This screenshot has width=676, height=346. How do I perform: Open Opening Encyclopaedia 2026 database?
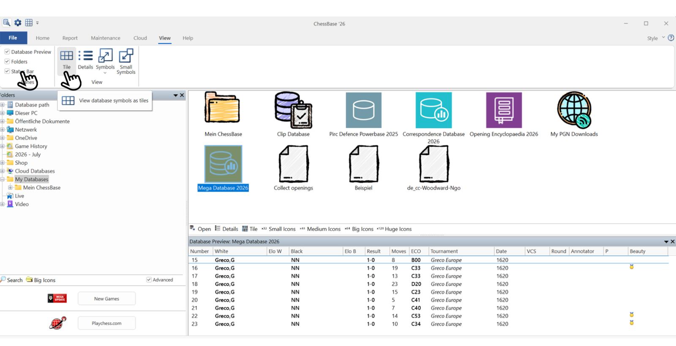coord(504,110)
